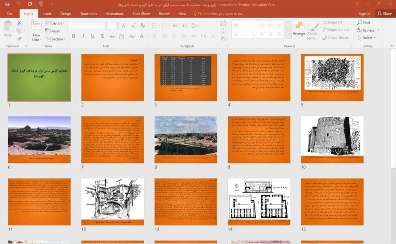Click the Character Spacing AV icon
The image size is (396, 244).
pos(122,36)
